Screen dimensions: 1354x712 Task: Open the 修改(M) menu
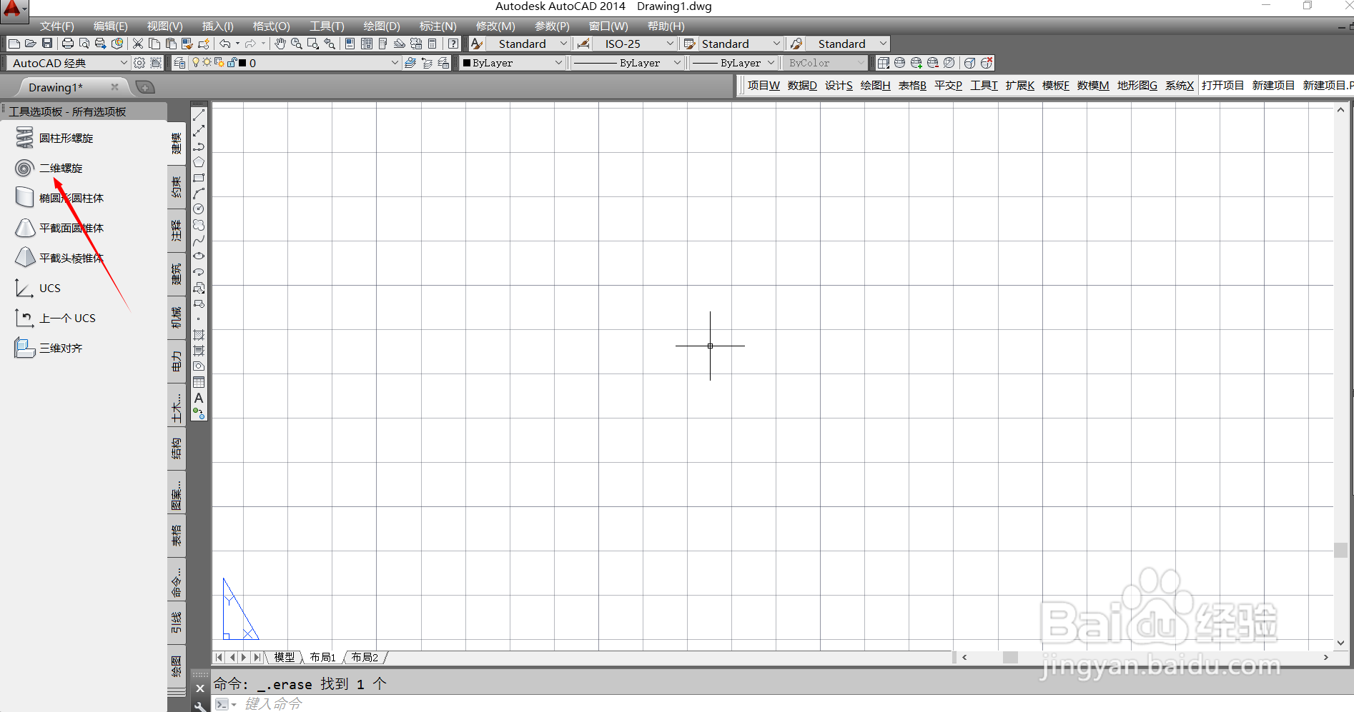tap(495, 26)
